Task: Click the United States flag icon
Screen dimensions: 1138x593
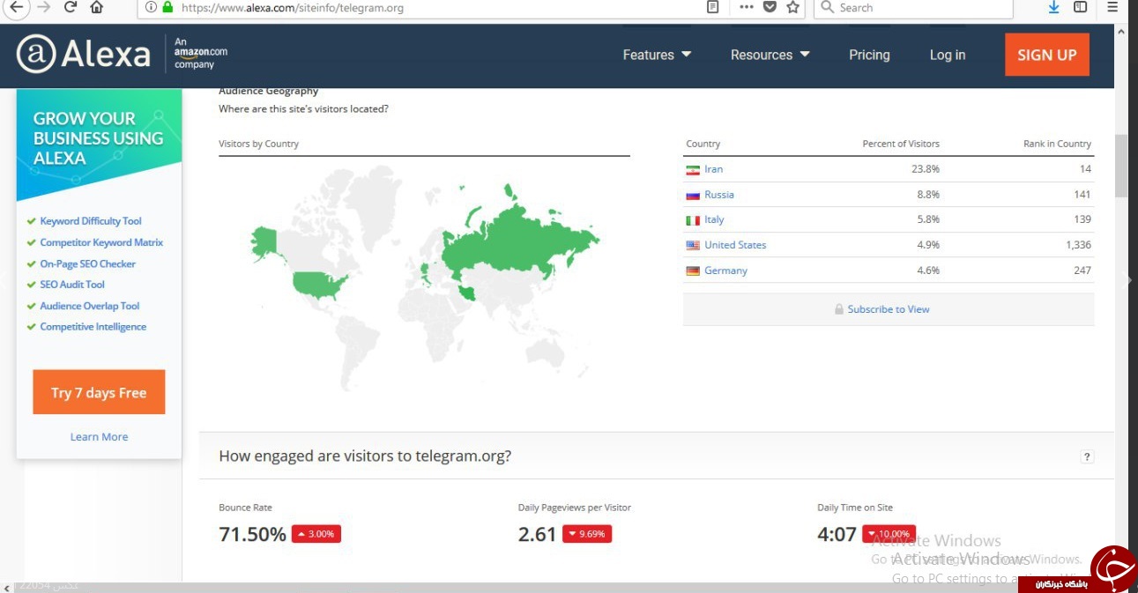Action: 693,246
